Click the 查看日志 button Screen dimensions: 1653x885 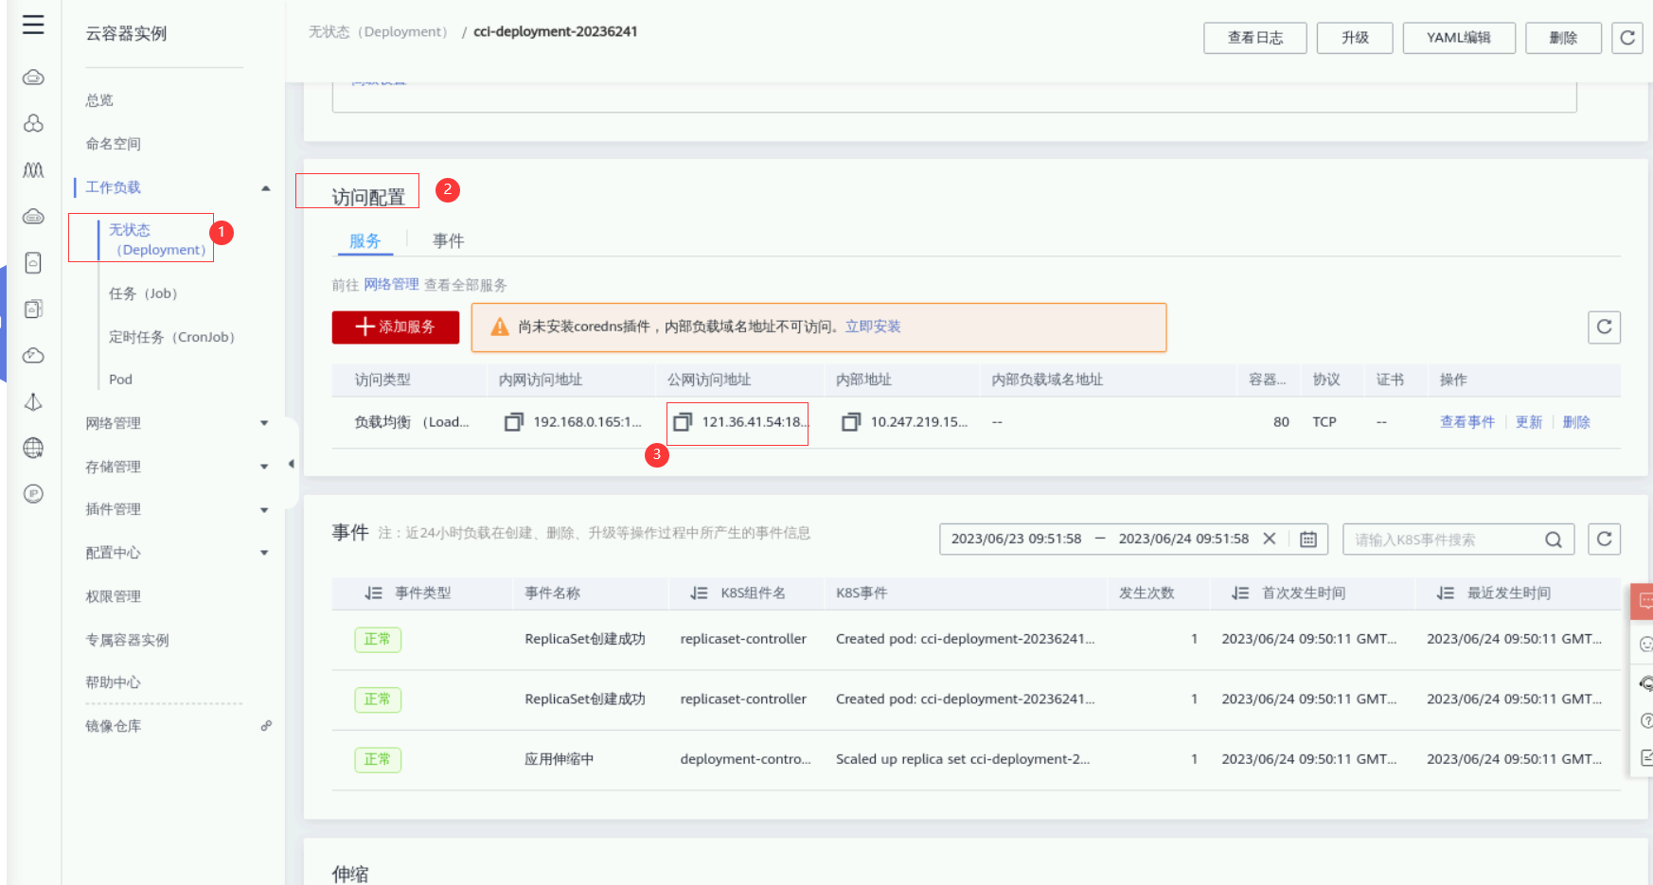coord(1255,38)
